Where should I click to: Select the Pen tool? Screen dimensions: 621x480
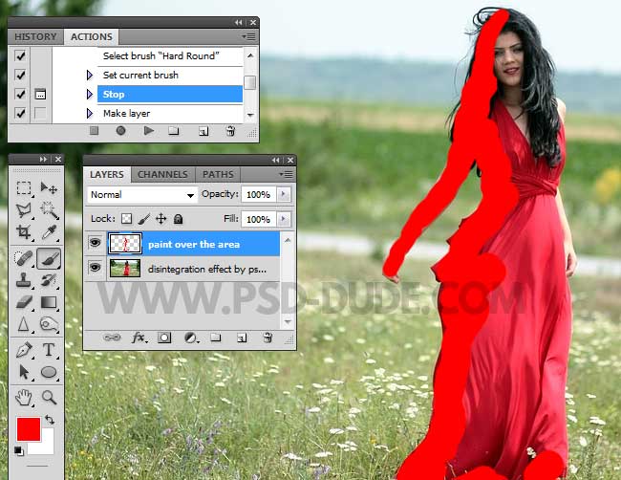pyautogui.click(x=24, y=350)
